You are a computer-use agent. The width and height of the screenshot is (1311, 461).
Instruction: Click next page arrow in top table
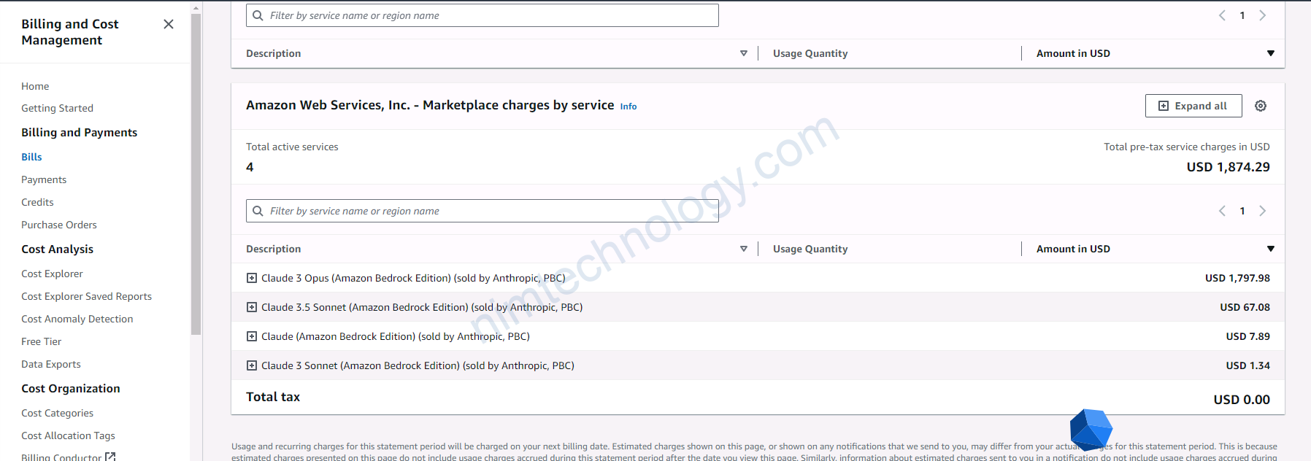(1262, 15)
